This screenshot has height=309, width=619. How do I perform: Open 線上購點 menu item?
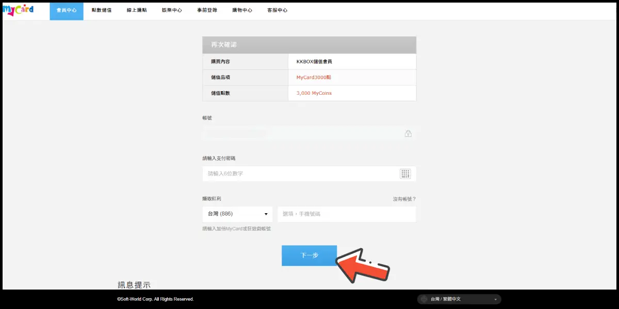[x=137, y=10]
